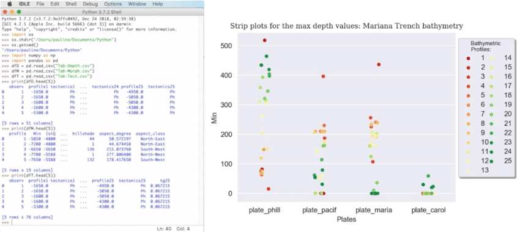Click the 'print(dfD.head(5))' line
The height and width of the screenshot is (232, 520).
(x=29, y=82)
